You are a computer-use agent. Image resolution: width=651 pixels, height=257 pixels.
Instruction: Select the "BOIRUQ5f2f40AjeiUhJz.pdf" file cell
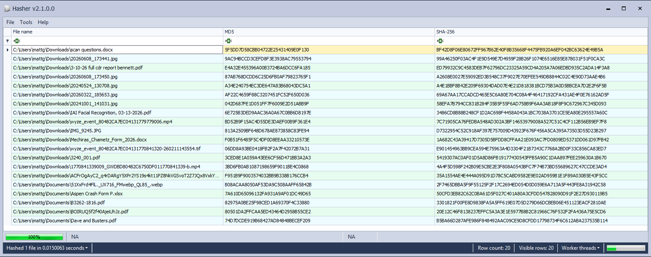tap(117, 212)
